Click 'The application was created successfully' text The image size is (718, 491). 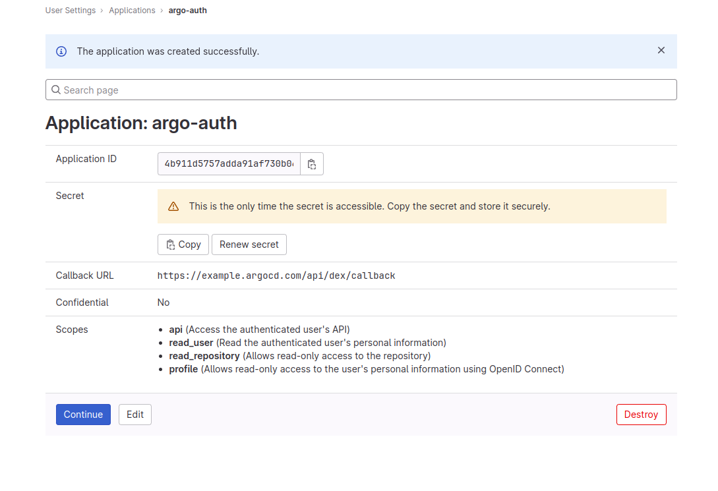coord(168,51)
